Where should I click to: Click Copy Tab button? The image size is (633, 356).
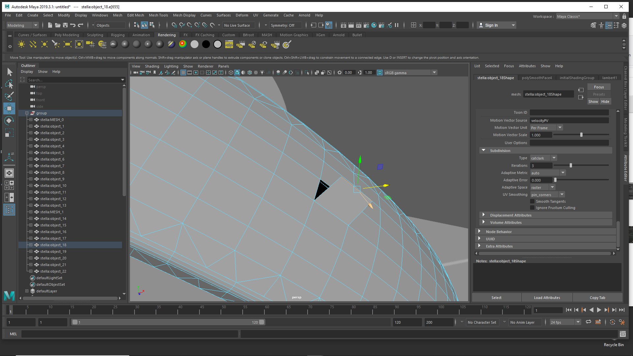tap(597, 298)
